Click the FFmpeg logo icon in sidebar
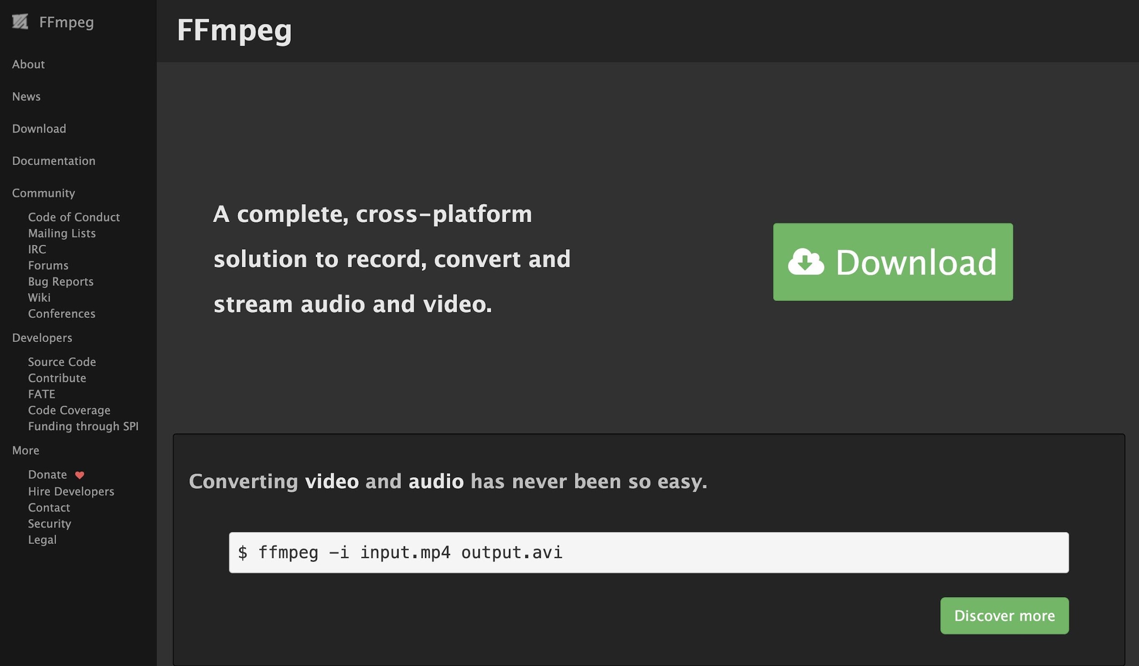This screenshot has width=1139, height=666. tap(21, 21)
